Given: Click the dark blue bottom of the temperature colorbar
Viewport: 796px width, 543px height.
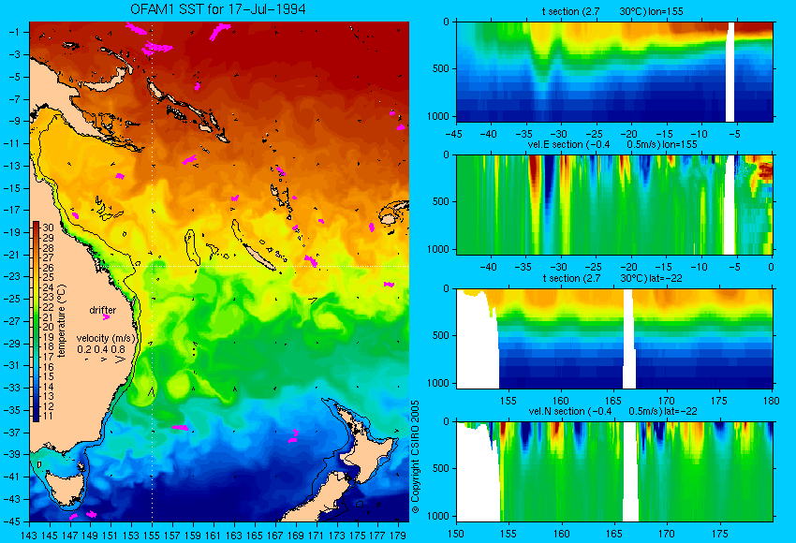Looking at the screenshot, I should pyautogui.click(x=36, y=416).
